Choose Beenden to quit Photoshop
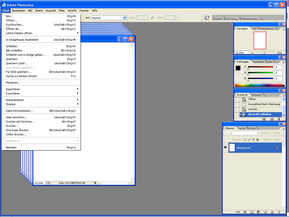 (41, 147)
